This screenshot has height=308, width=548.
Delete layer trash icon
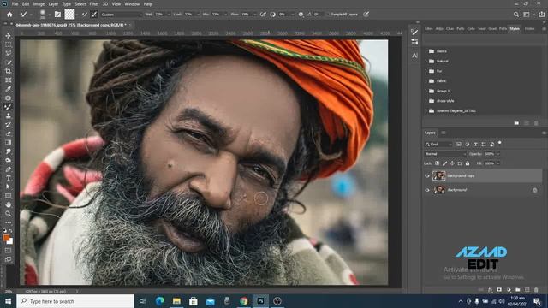(x=536, y=290)
